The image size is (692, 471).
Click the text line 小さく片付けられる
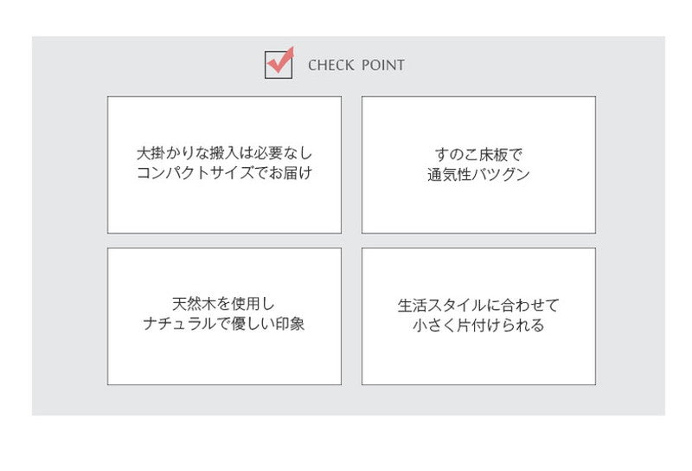coord(478,326)
